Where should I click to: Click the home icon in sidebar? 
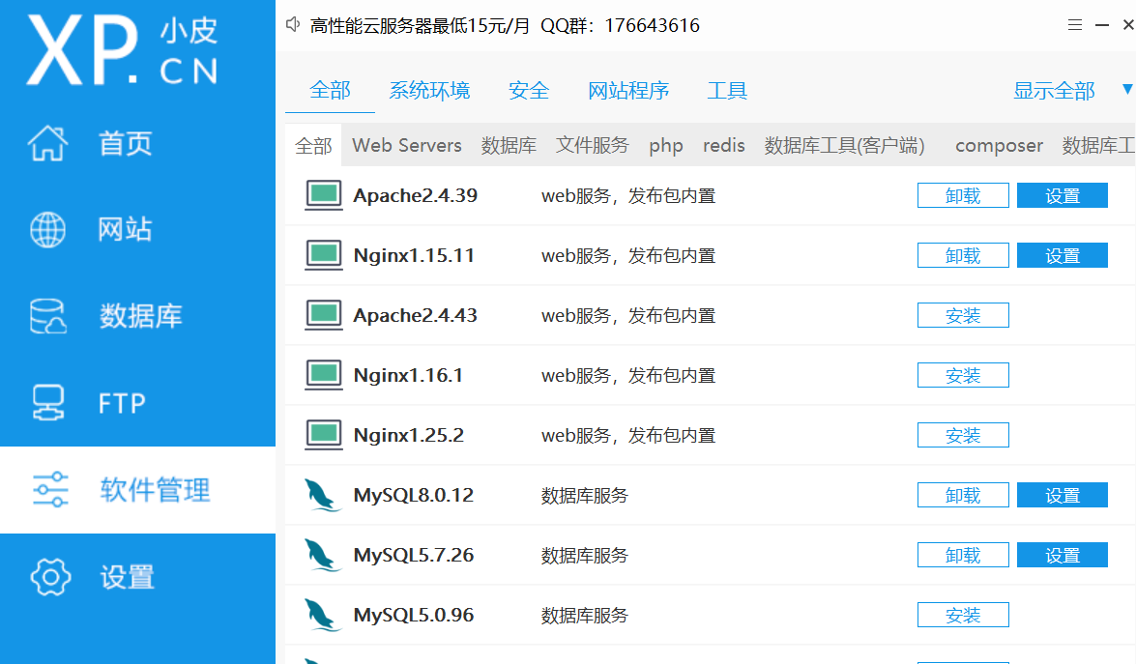(47, 143)
